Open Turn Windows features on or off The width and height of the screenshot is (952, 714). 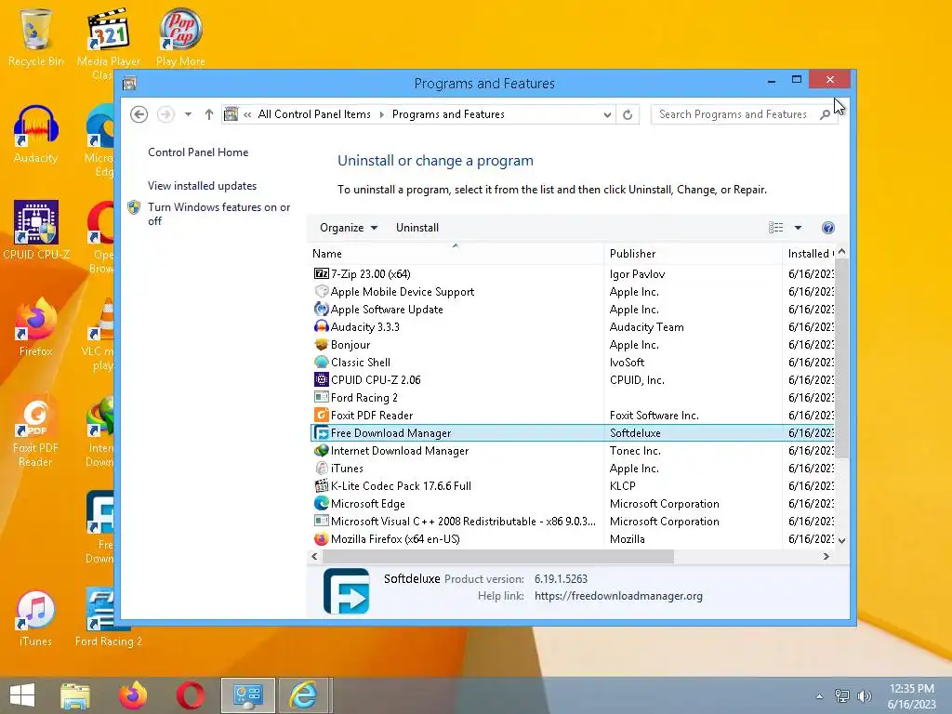(218, 214)
